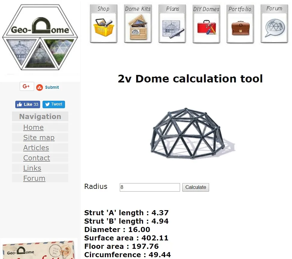This screenshot has width=292, height=259.
Task: Open the Site map link
Action: pos(39,138)
